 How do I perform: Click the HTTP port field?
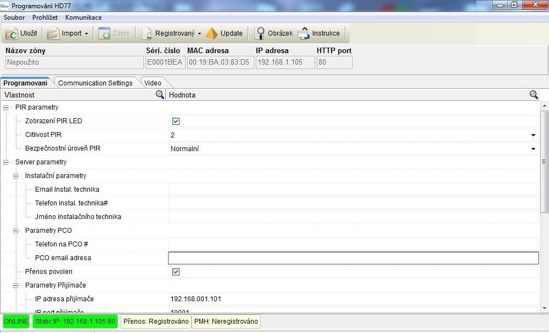[x=334, y=62]
